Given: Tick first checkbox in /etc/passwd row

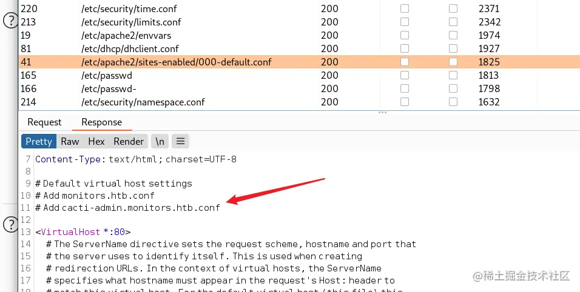Looking at the screenshot, I should 405,75.
